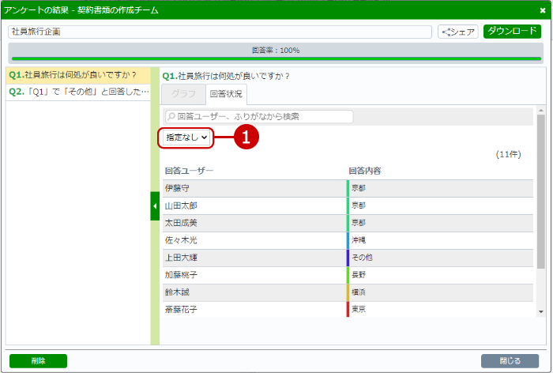Click the green ダウンロード button

(x=512, y=32)
